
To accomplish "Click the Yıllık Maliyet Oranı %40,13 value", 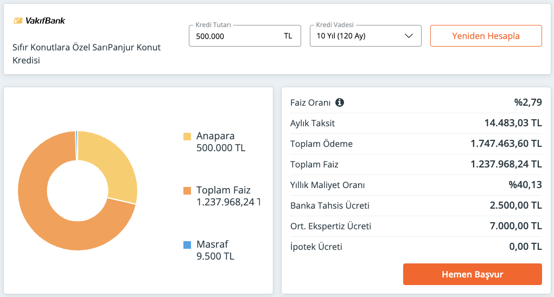I will (x=525, y=184).
